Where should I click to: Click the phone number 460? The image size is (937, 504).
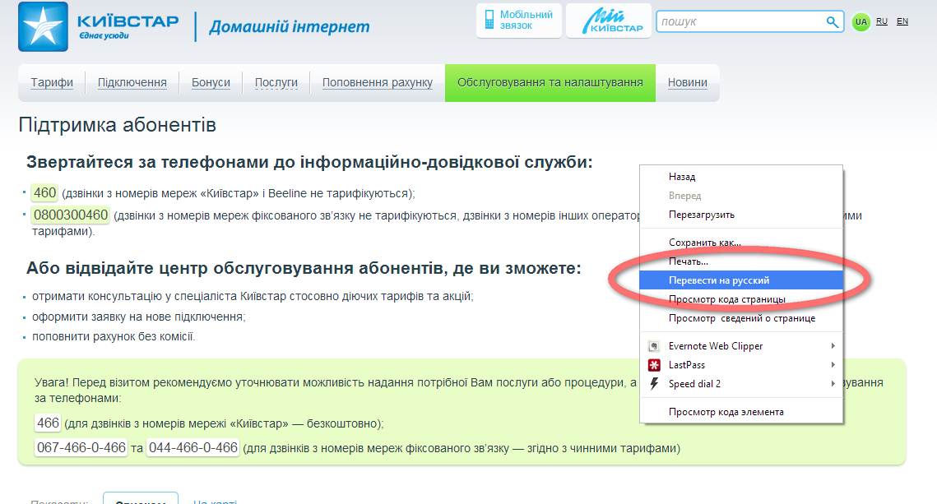(44, 193)
